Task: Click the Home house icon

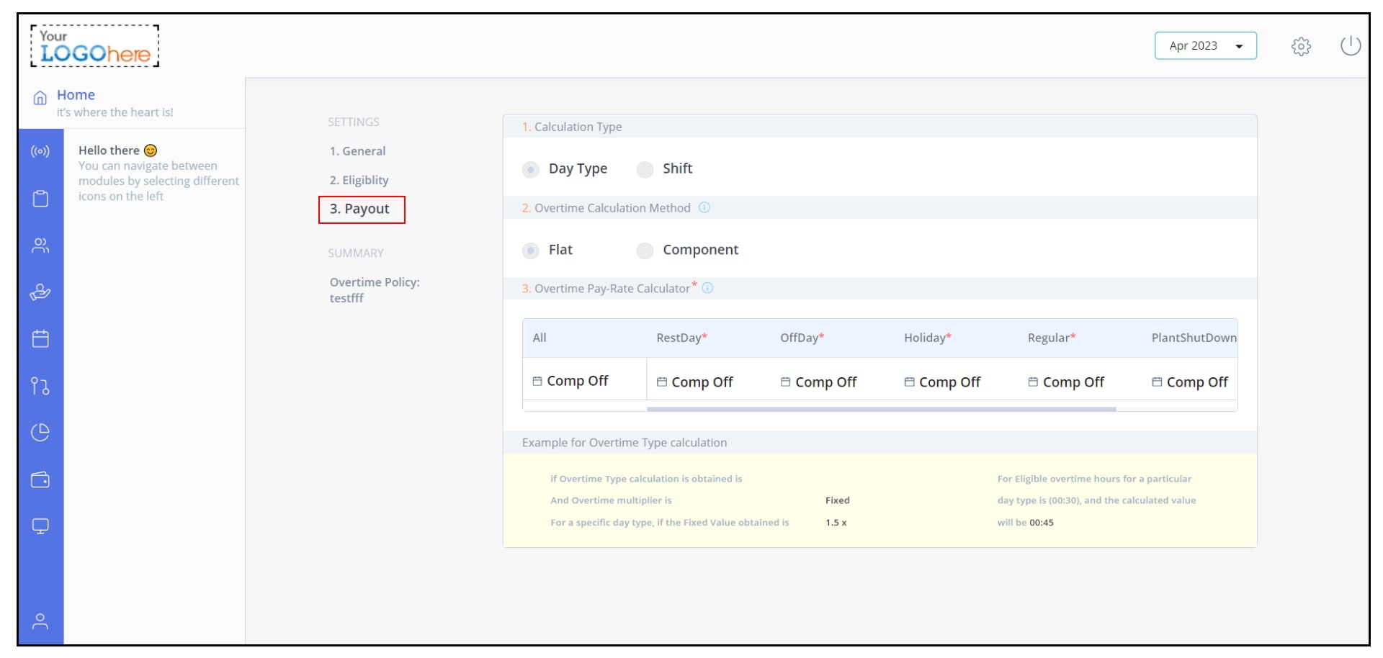Action: coord(40,97)
